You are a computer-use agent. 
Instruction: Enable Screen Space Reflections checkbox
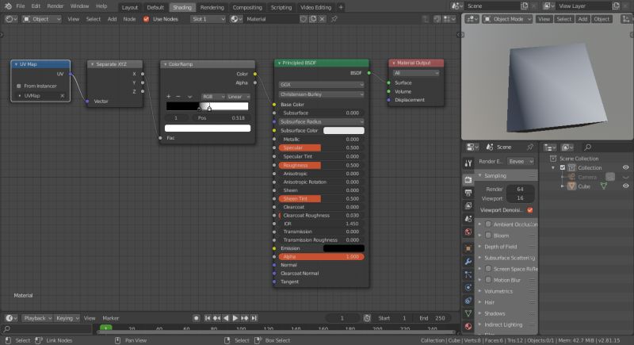(x=488, y=269)
